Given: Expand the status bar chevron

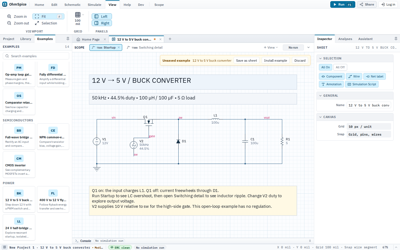Looking at the screenshot, I should point(396,247).
